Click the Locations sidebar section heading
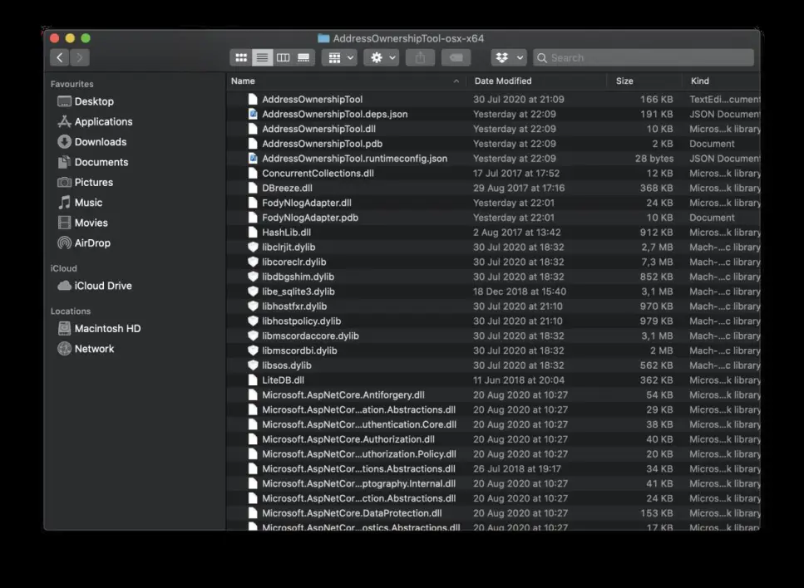 coord(70,311)
